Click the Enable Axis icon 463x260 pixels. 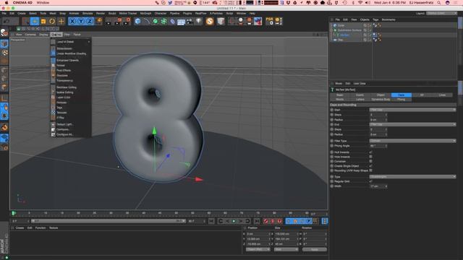4,98
